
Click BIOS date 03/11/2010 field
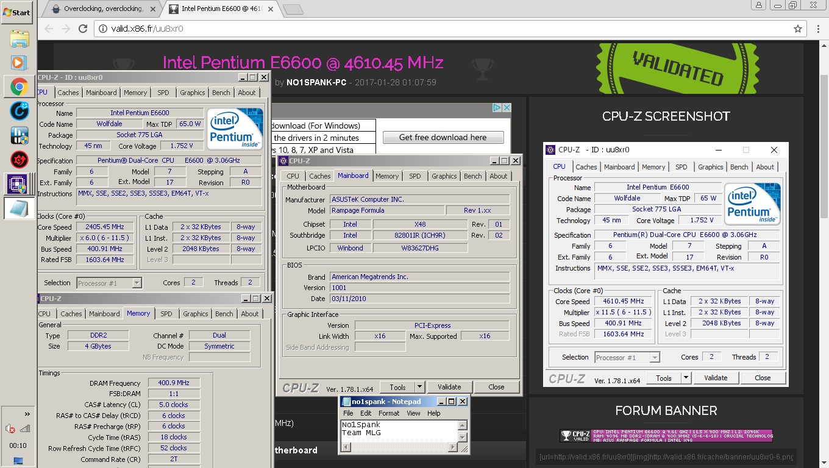tap(419, 299)
